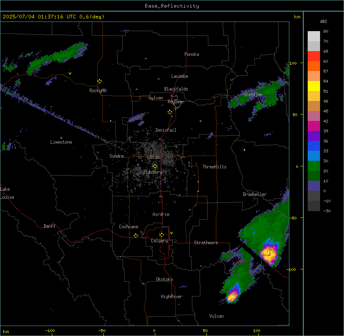This screenshot has height=336, width=344.
Task: Click the asterisk marker east of RedDeer
Action: point(200,121)
